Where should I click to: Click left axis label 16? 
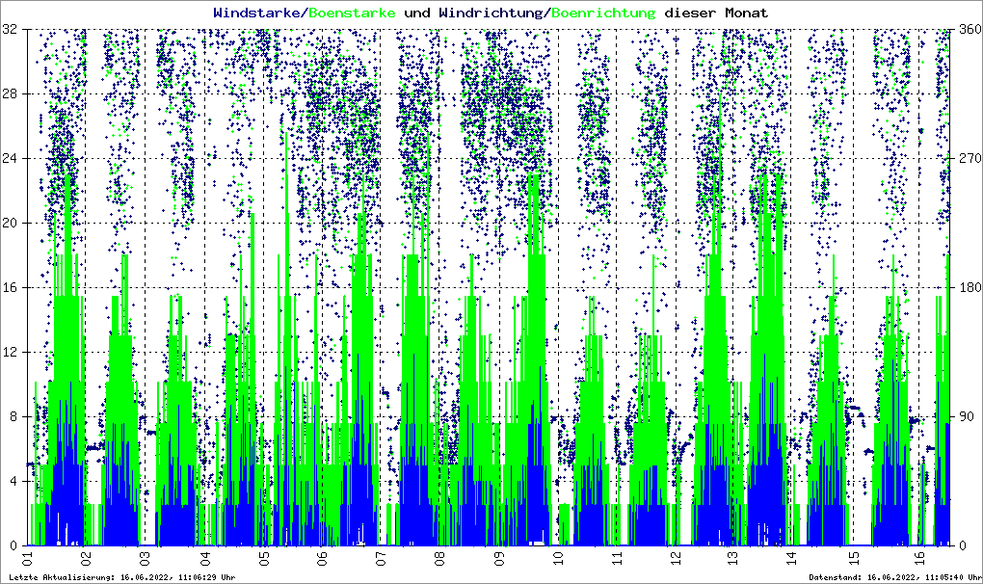click(x=10, y=287)
